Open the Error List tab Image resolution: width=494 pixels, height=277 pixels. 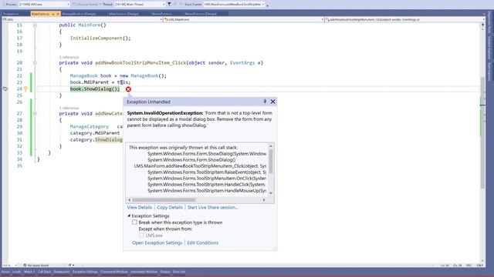[x=179, y=272]
